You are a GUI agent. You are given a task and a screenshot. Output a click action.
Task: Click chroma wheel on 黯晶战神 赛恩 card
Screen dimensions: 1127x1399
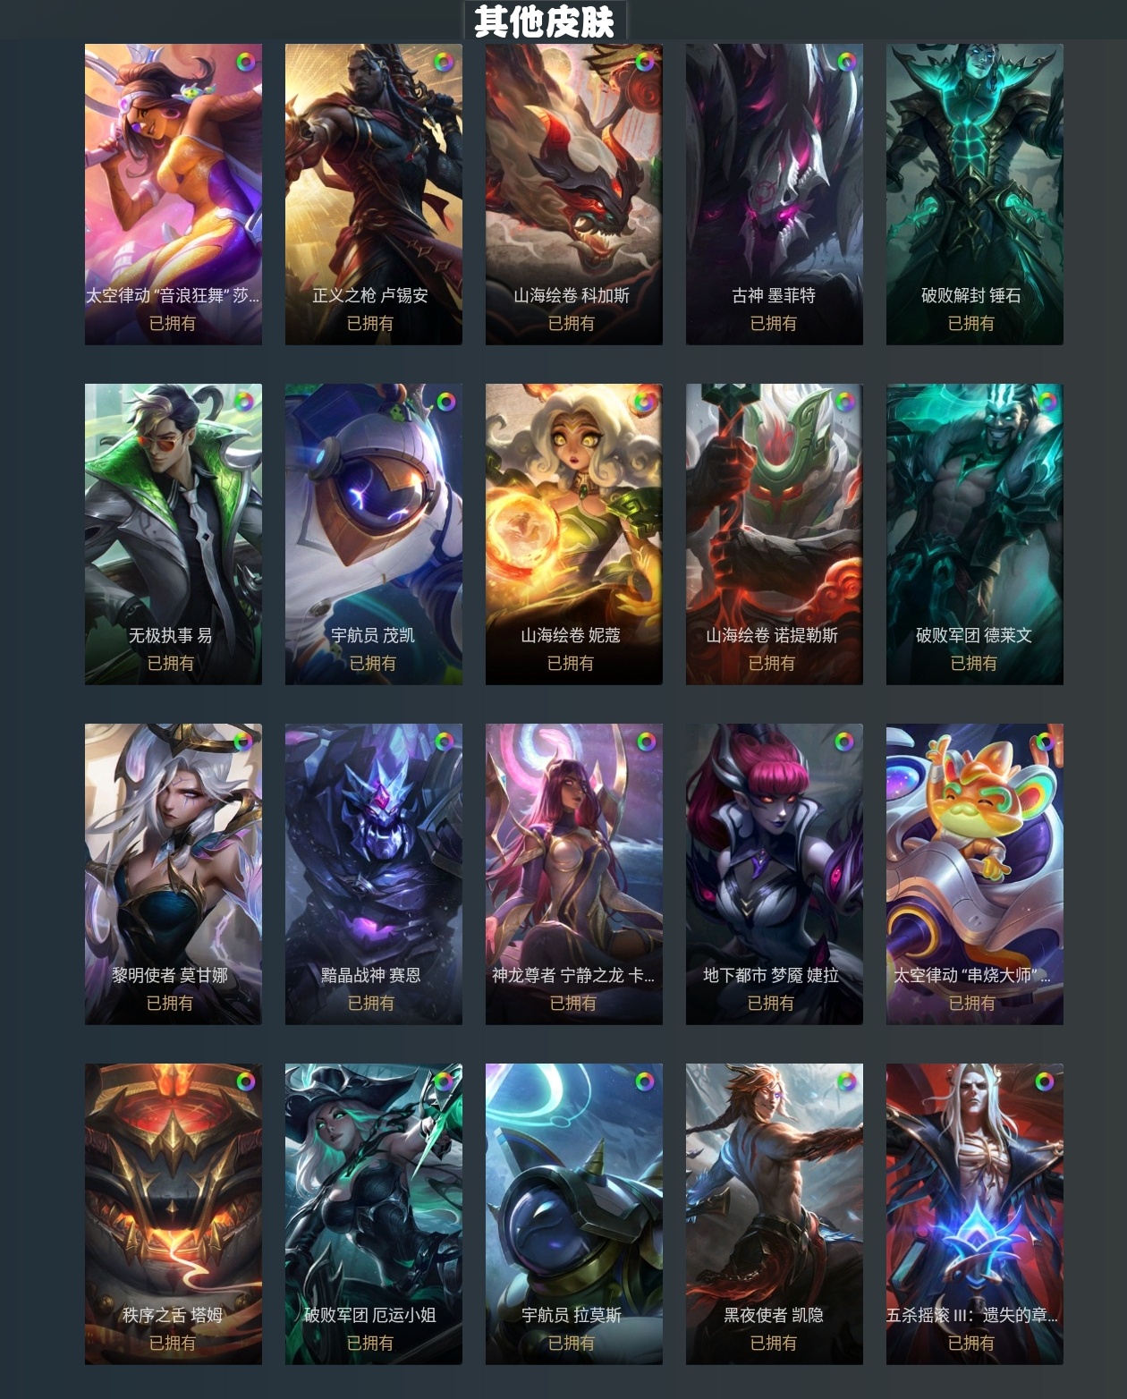[445, 742]
